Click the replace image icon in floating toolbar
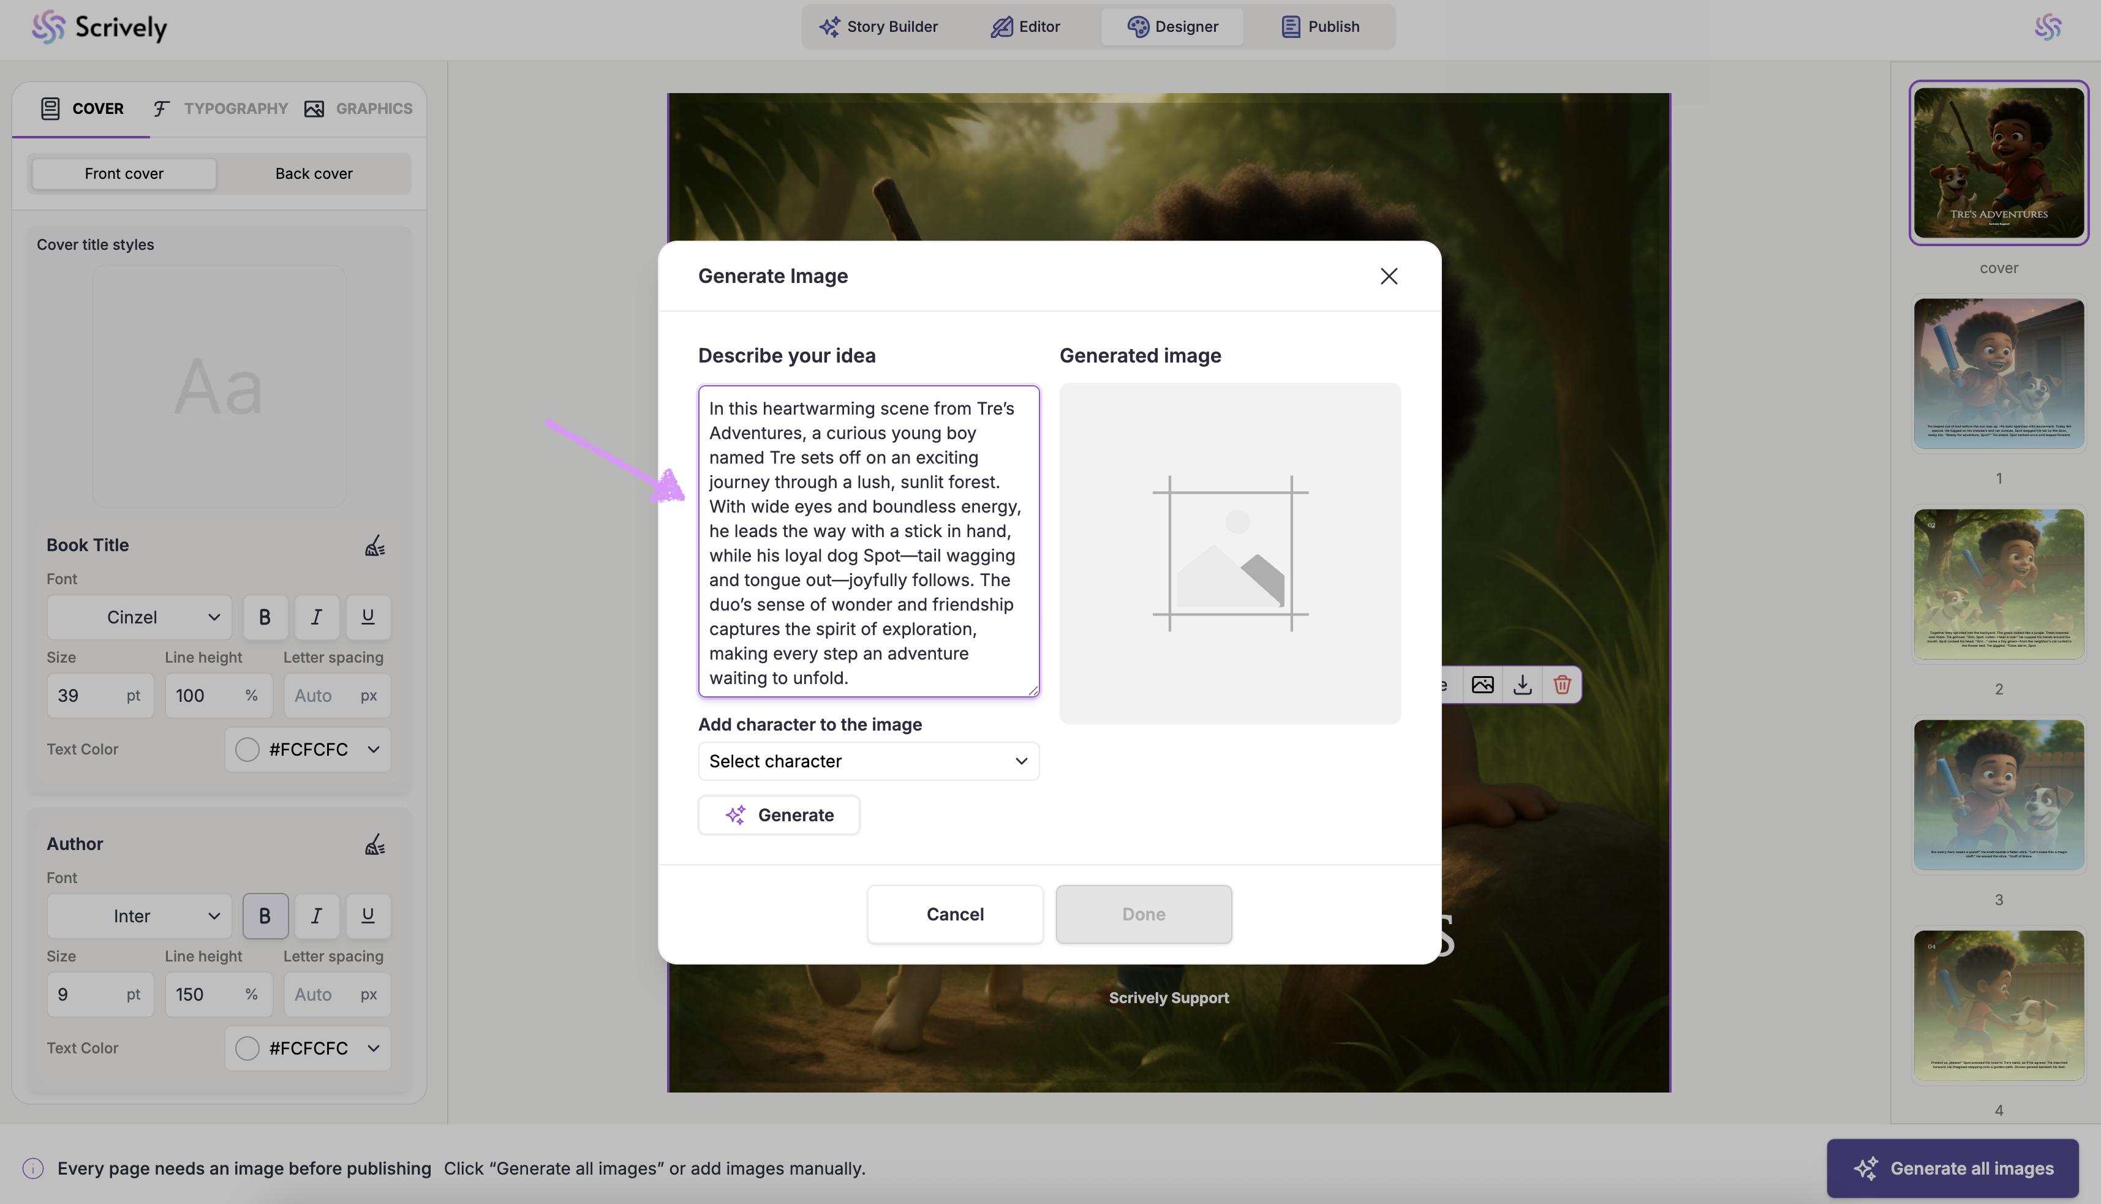Image resolution: width=2101 pixels, height=1204 pixels. coord(1482,685)
